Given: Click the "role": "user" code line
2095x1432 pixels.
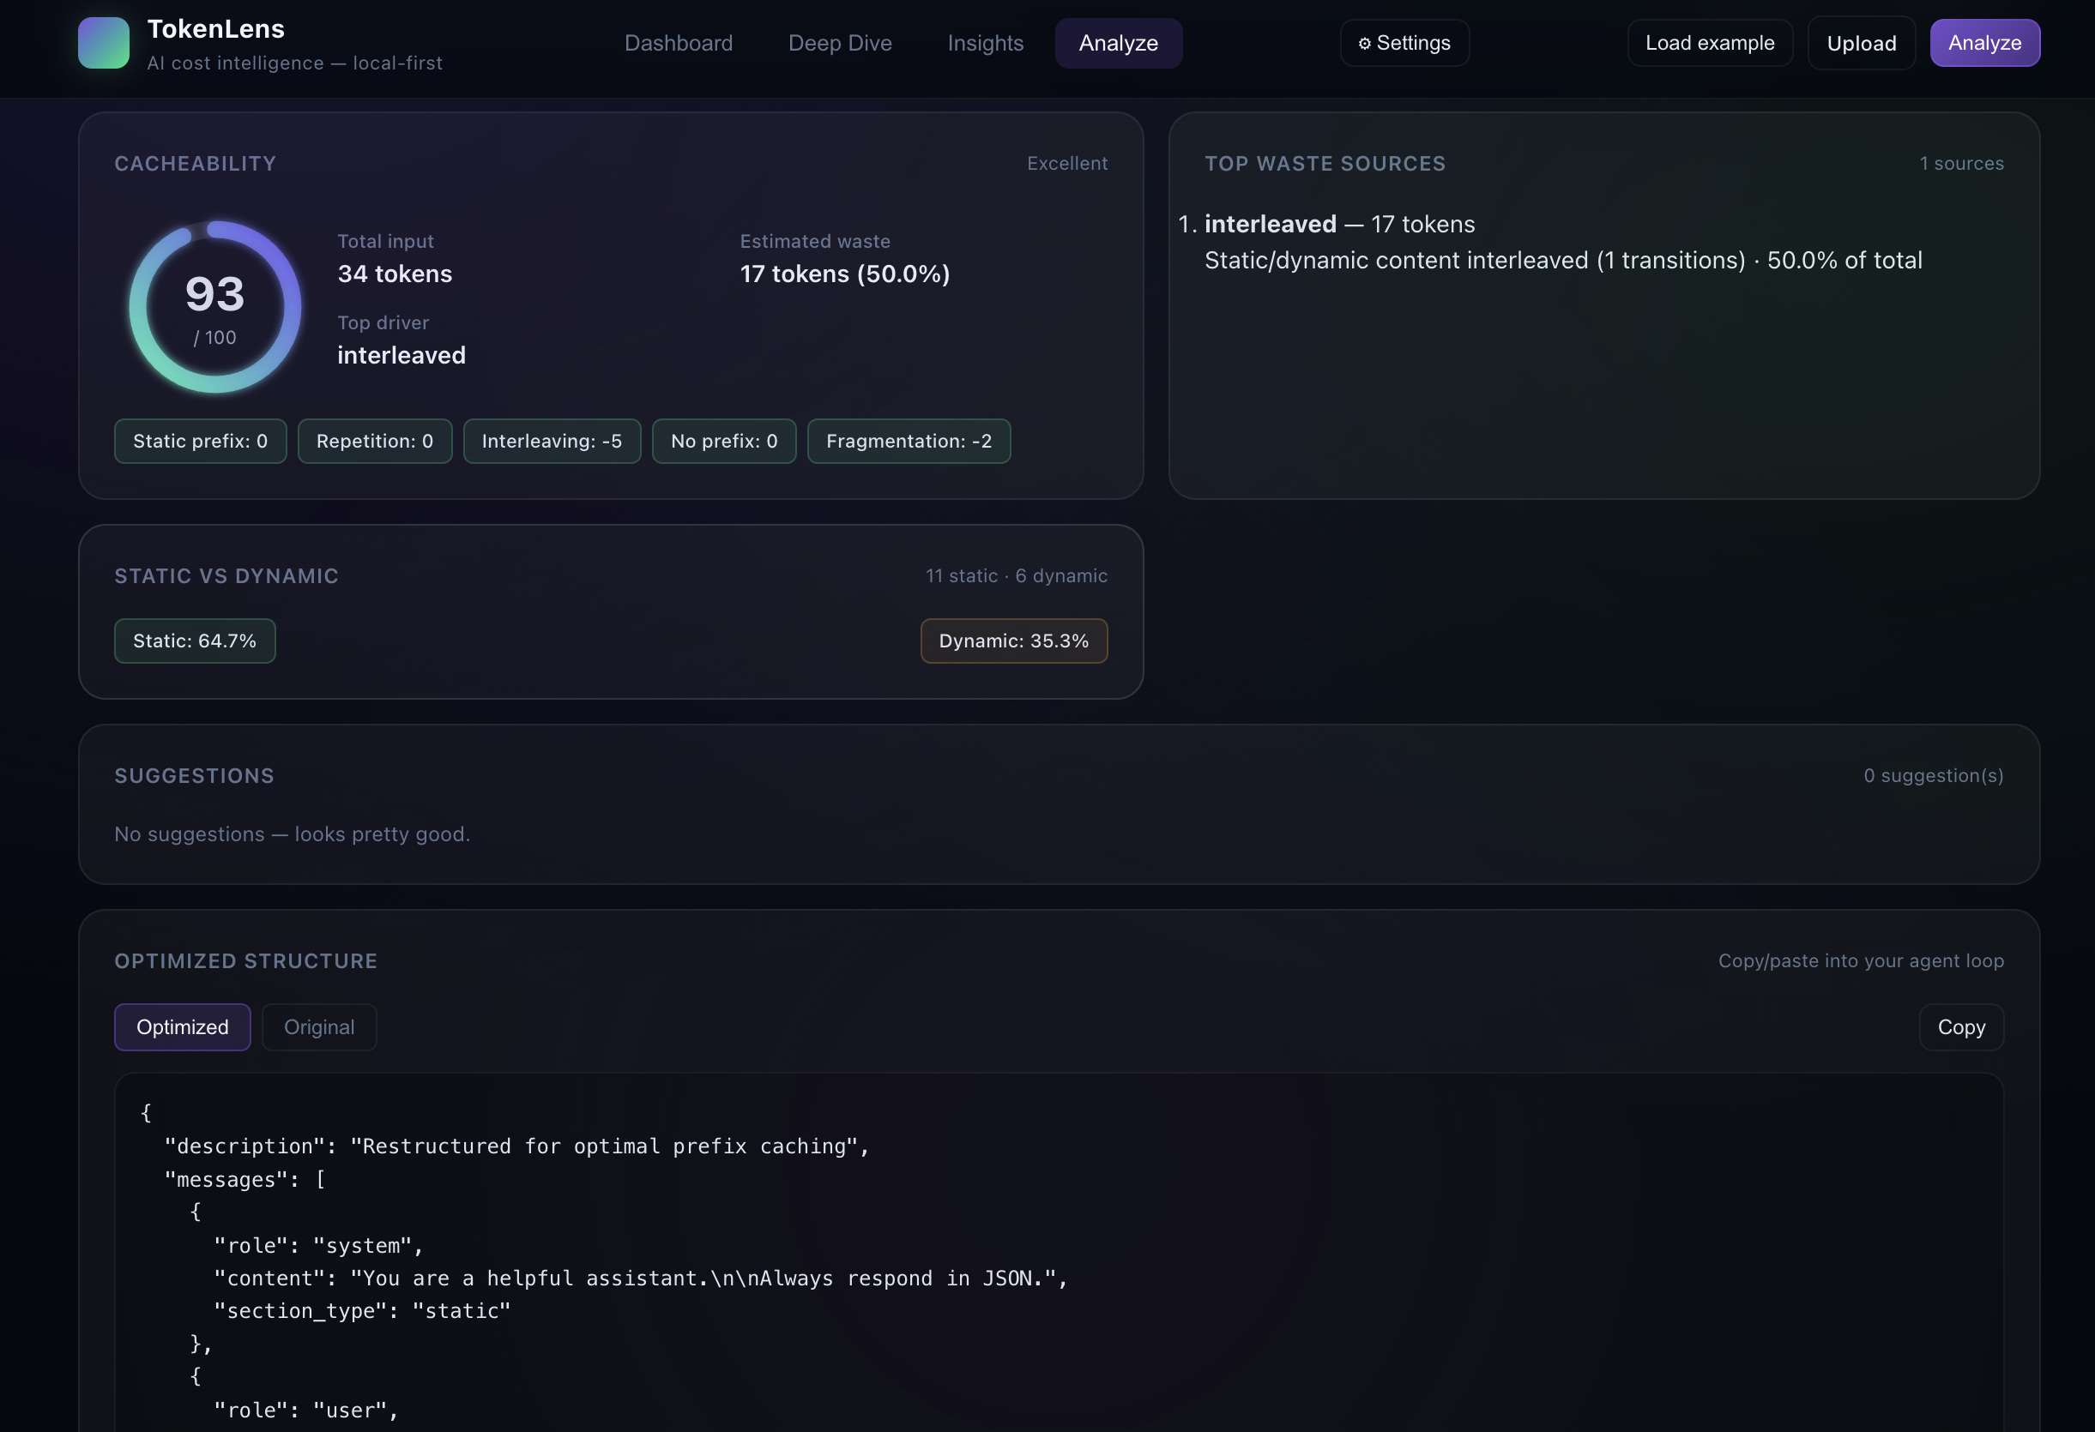Looking at the screenshot, I should pos(305,1411).
